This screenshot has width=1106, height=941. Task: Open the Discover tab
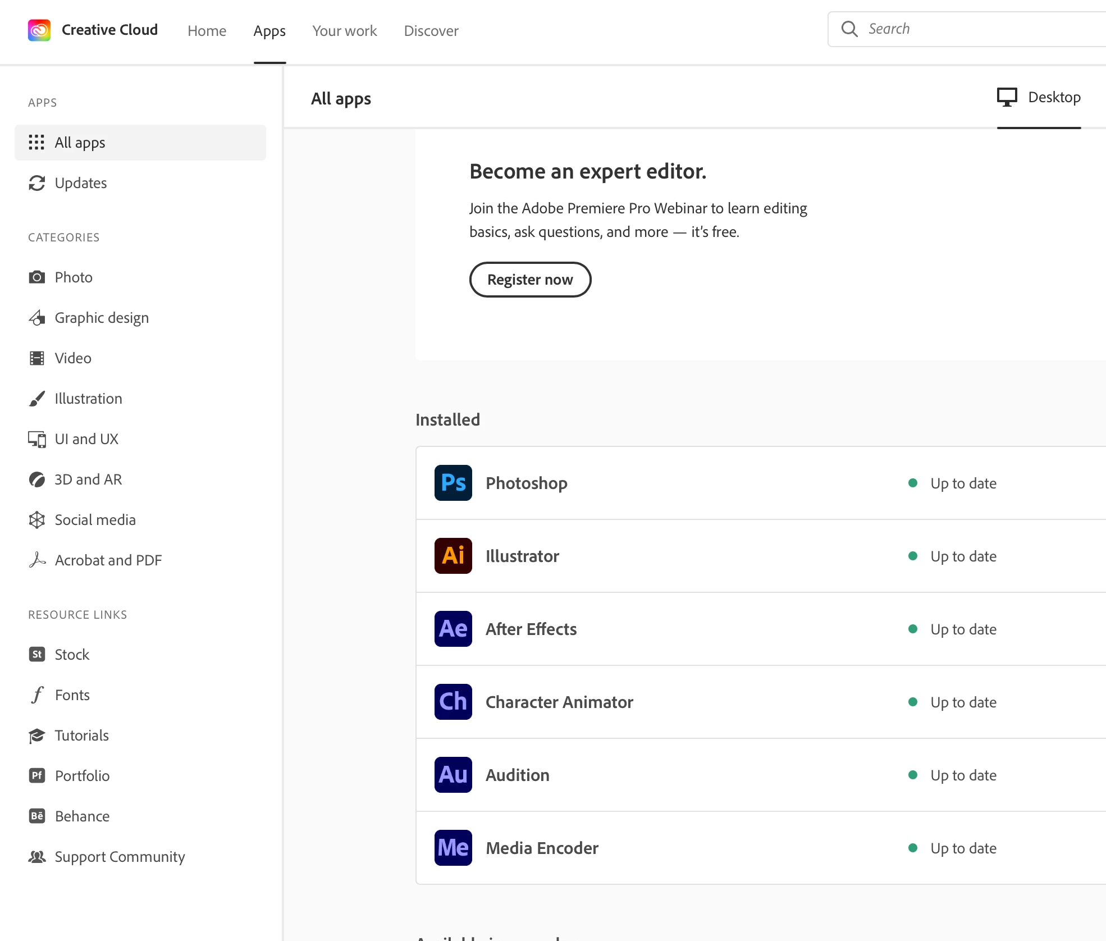click(x=431, y=31)
